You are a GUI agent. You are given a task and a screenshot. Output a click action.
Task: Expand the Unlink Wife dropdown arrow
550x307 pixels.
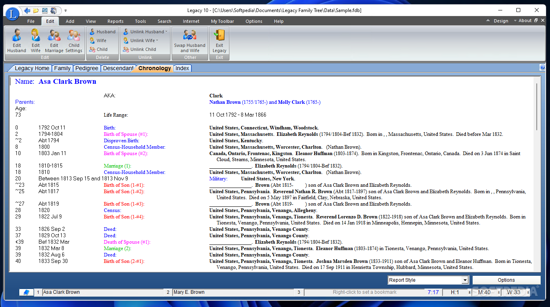[x=157, y=40]
